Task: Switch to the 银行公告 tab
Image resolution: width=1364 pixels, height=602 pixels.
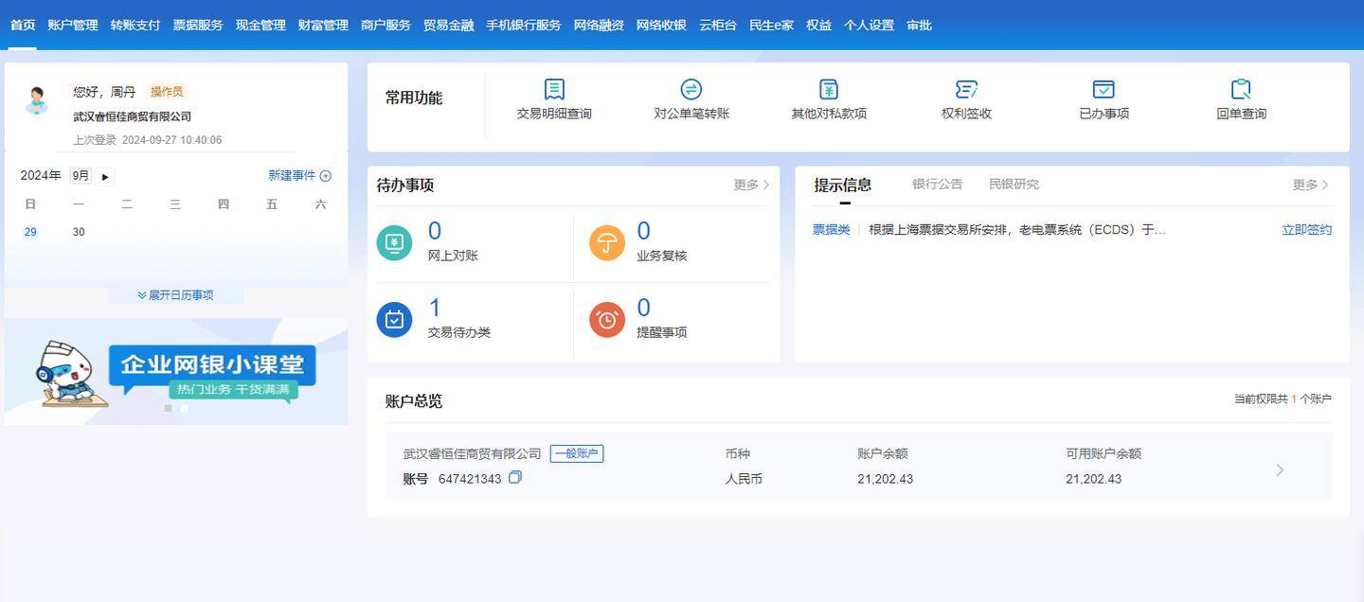Action: point(937,185)
